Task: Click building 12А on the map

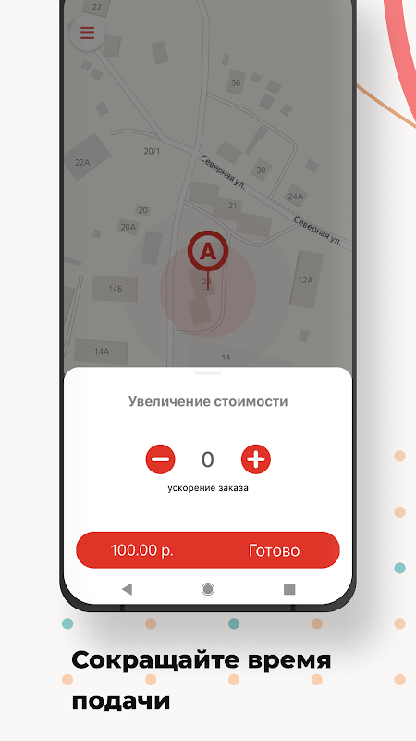Action: [x=307, y=279]
